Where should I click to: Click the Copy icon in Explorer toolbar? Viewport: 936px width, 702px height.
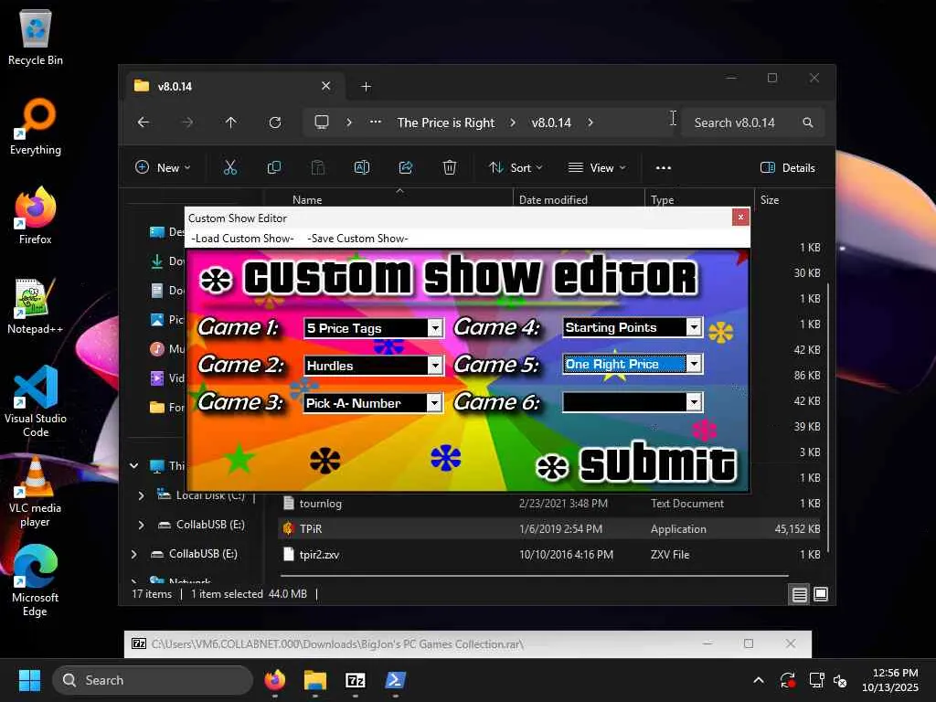coord(274,168)
